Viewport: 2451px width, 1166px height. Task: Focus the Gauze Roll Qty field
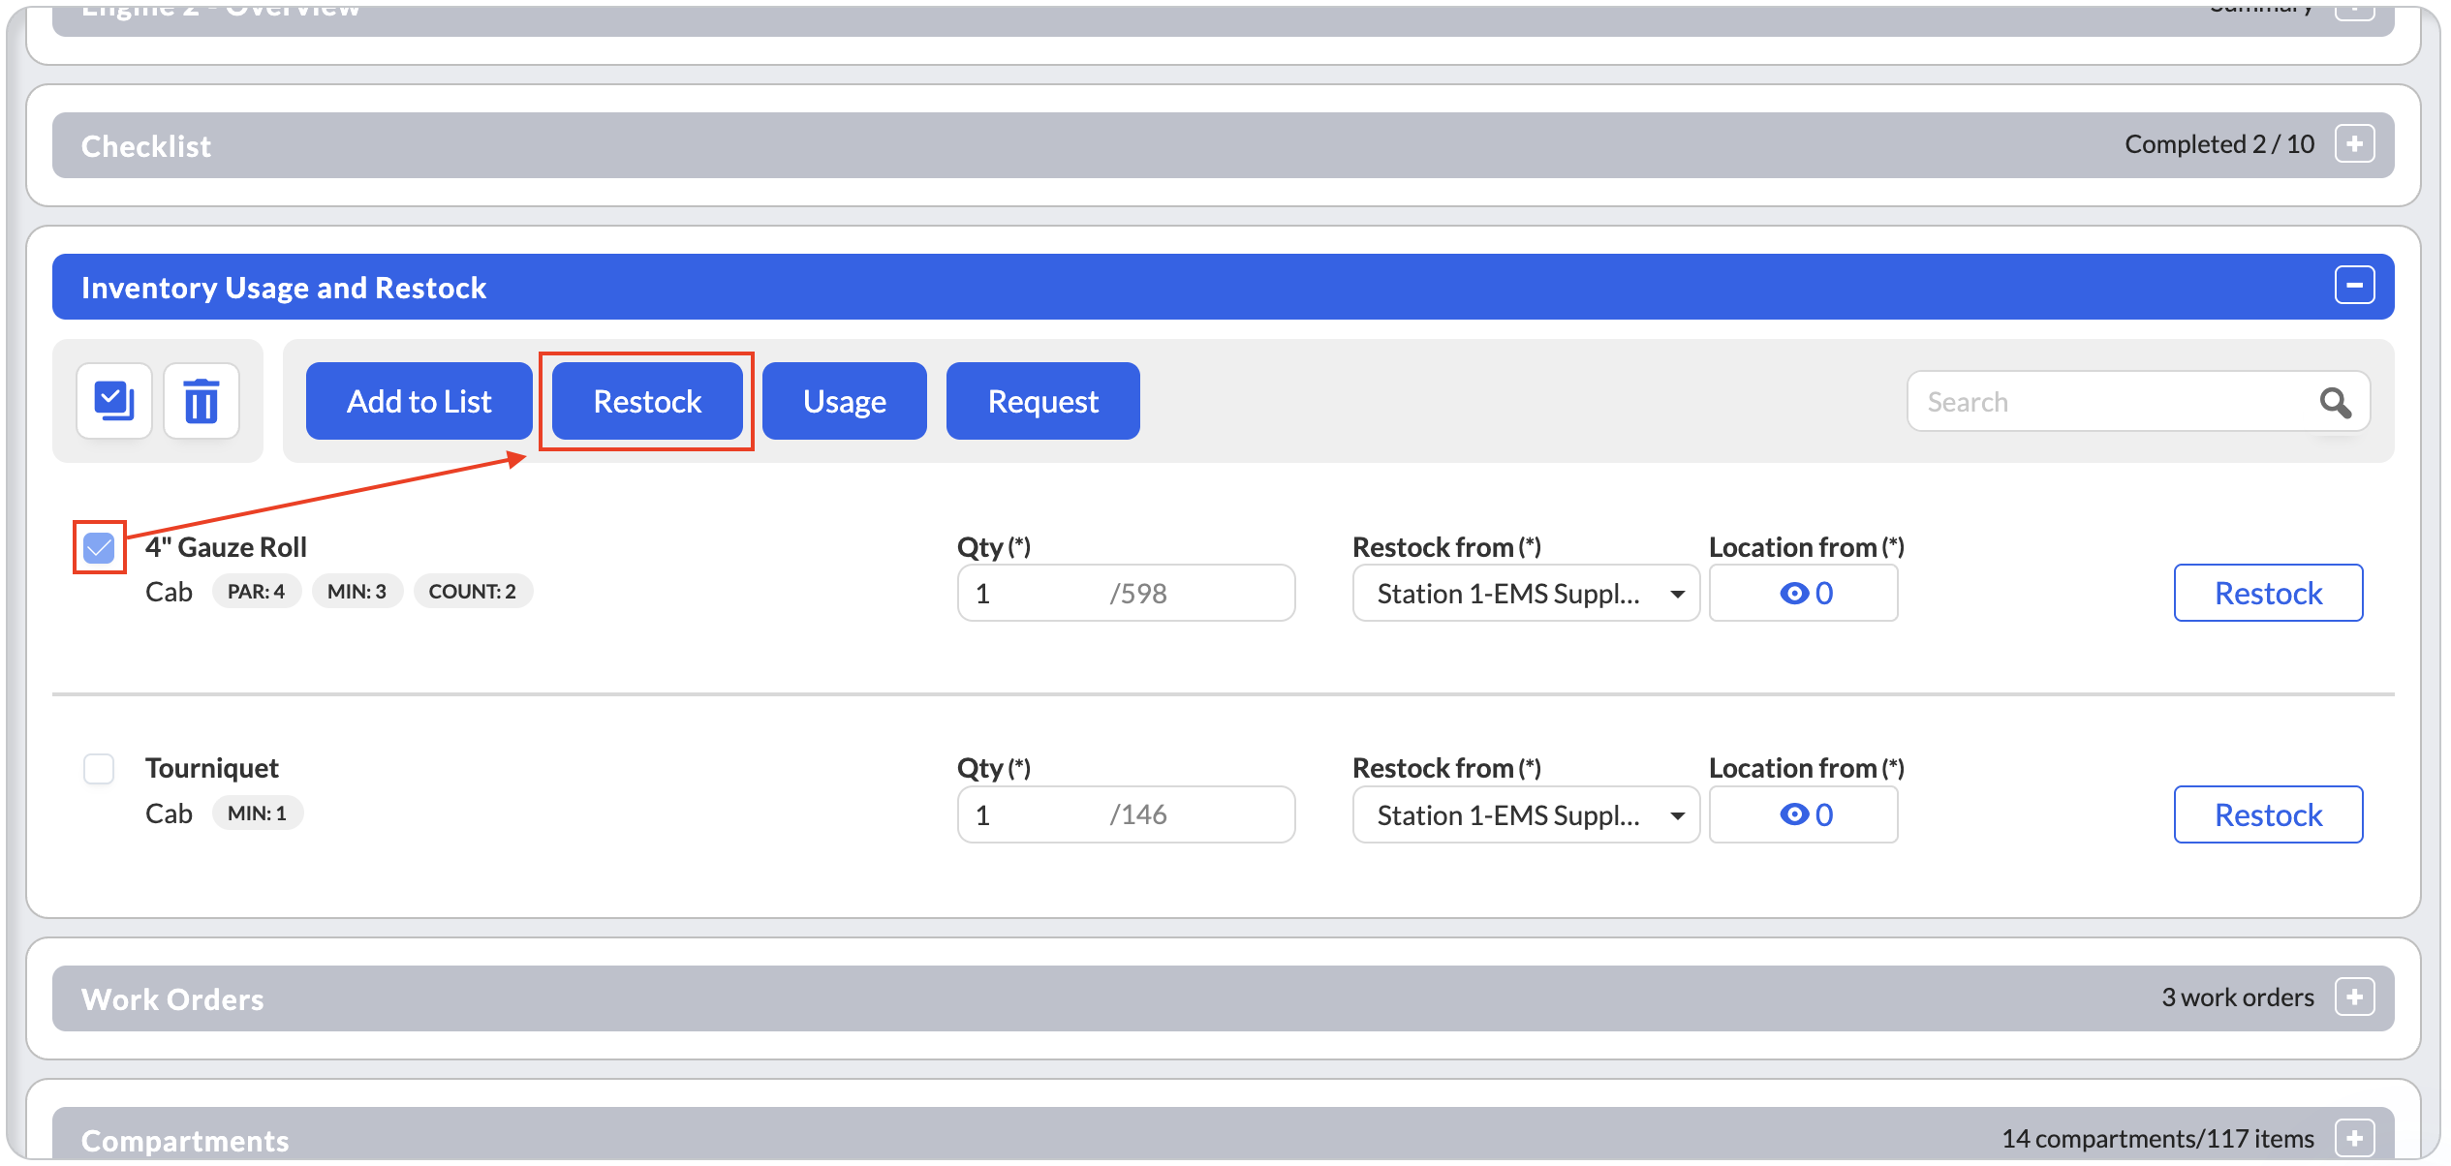[x=1126, y=594]
